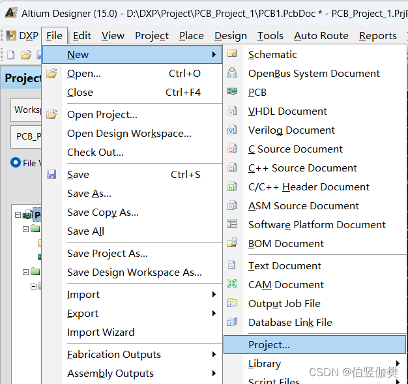408x384 pixels.
Task: Click the Text Document icon
Action: click(231, 265)
